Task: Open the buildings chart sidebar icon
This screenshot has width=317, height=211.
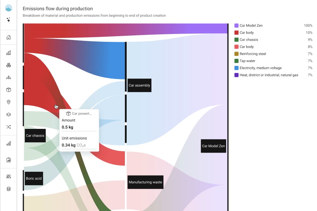Action: coord(8,53)
